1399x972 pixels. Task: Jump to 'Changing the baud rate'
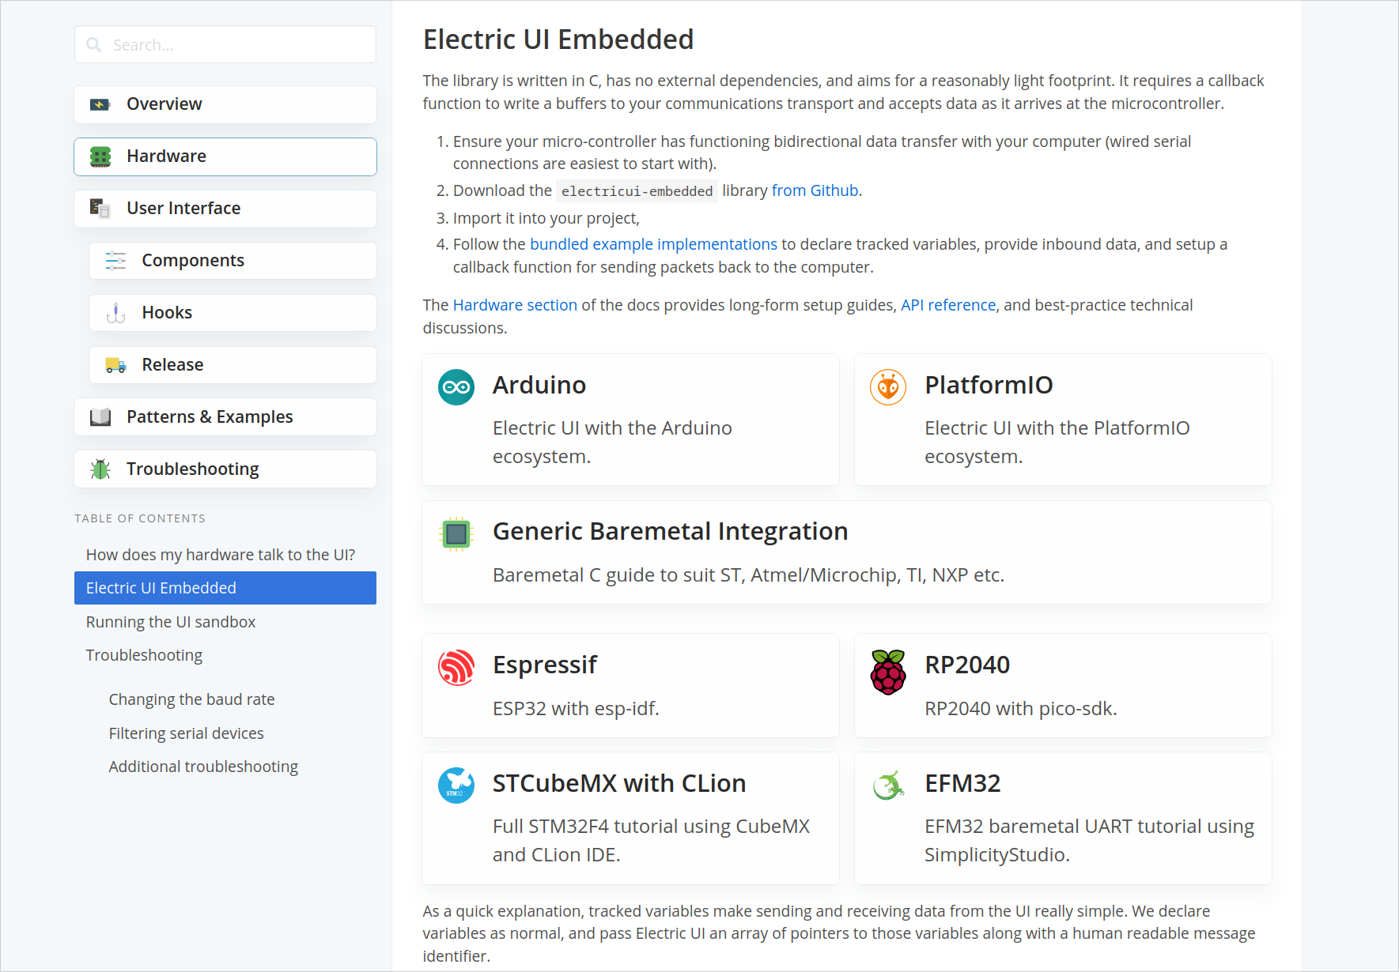[x=191, y=699]
